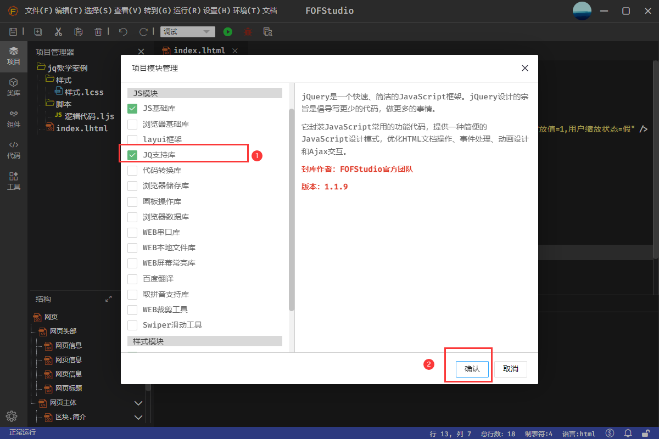
Task: Close the 项目管理器 panel
Action: pyautogui.click(x=141, y=52)
